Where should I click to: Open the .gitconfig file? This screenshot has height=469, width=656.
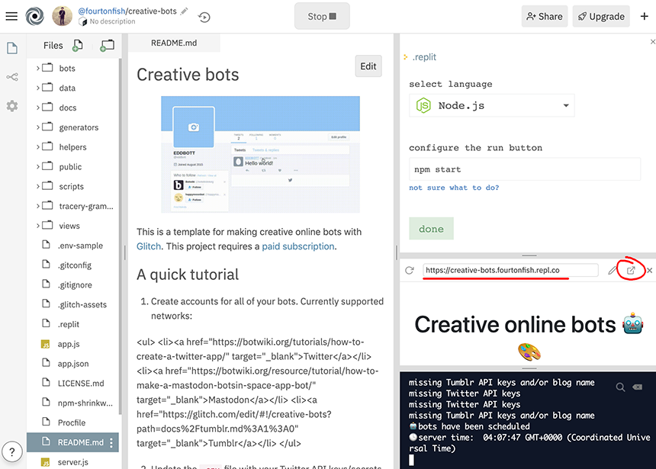(72, 265)
